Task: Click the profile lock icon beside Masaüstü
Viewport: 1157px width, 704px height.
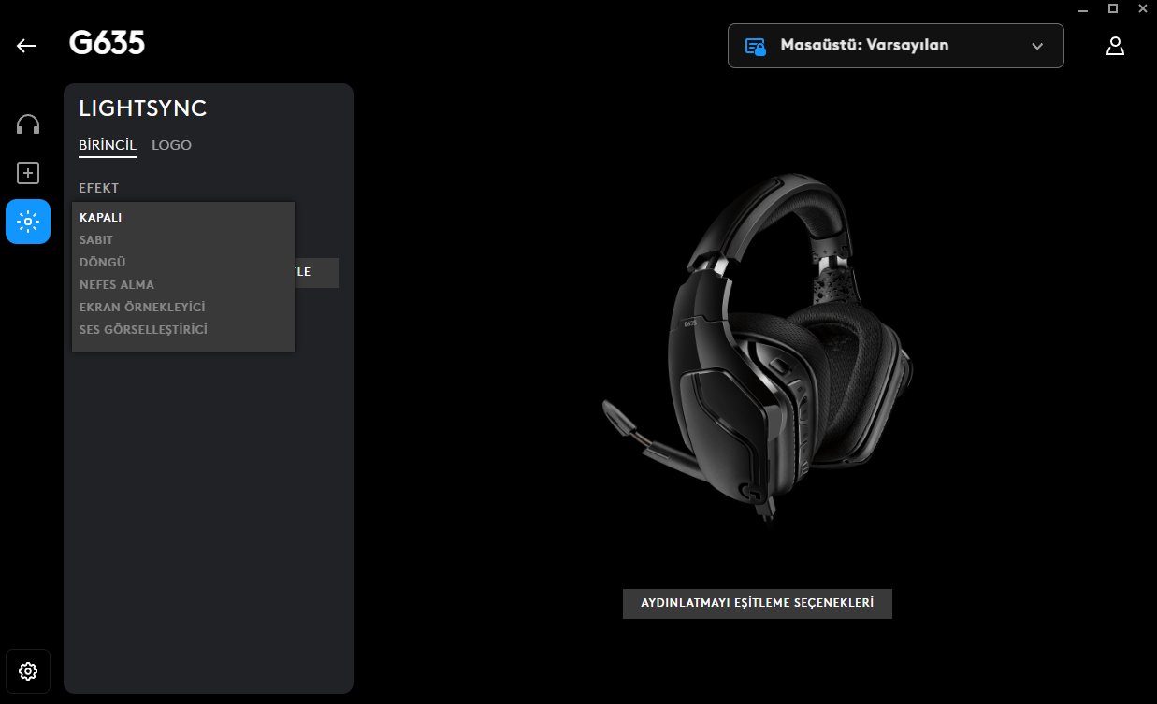Action: (x=756, y=46)
